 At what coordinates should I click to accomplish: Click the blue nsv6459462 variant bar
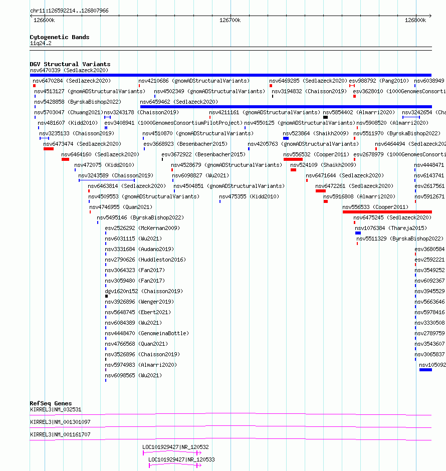(286, 107)
